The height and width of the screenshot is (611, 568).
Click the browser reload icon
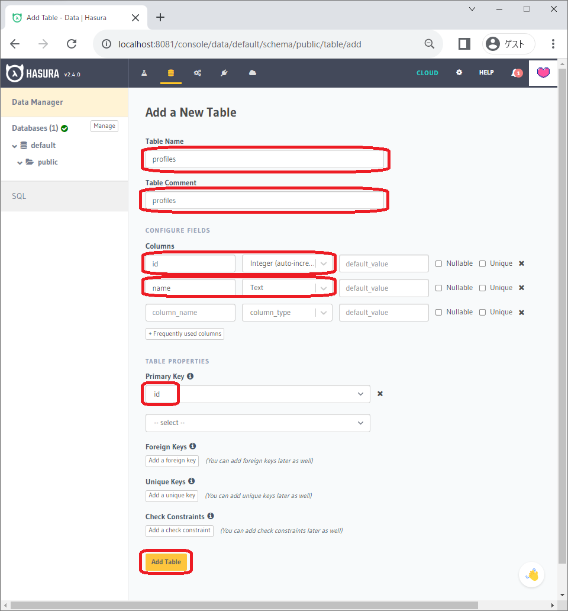click(72, 44)
